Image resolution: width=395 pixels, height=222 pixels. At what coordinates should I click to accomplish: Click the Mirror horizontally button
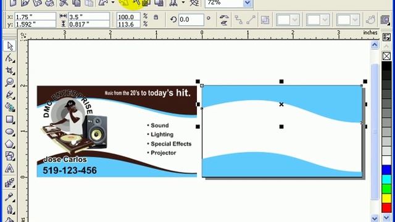pos(224,17)
